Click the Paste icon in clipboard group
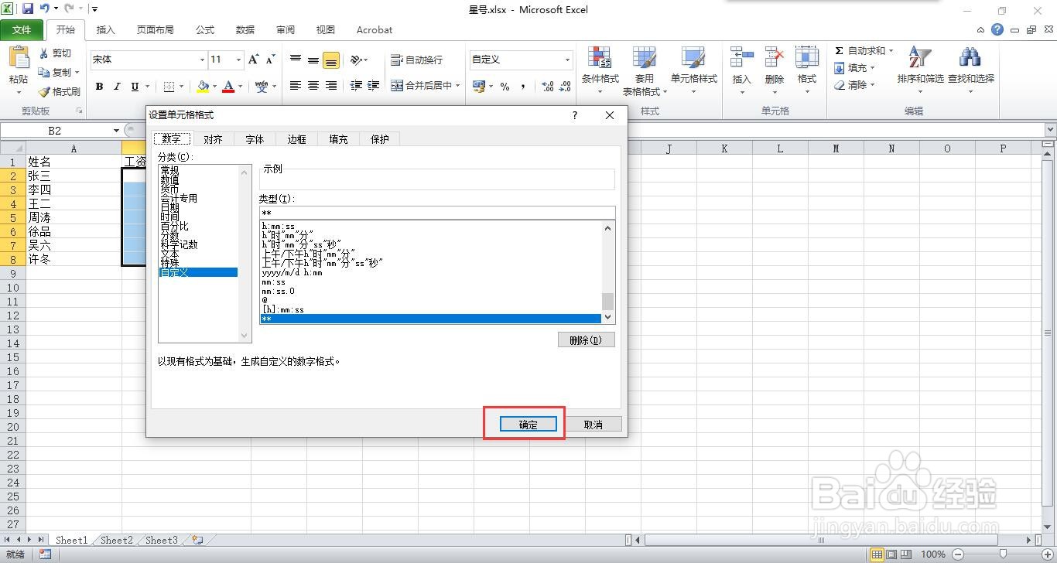This screenshot has width=1057, height=563. tap(19, 59)
